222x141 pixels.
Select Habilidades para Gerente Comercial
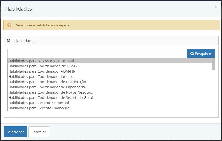point(110,103)
